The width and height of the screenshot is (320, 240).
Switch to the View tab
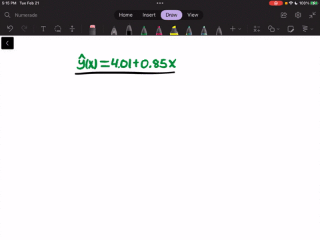193,15
